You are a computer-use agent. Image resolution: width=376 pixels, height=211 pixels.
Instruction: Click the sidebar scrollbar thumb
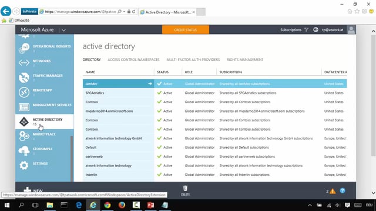72,159
